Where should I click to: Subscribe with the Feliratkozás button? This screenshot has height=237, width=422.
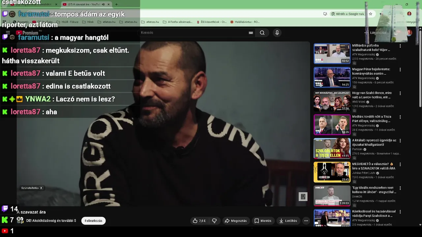(x=93, y=221)
